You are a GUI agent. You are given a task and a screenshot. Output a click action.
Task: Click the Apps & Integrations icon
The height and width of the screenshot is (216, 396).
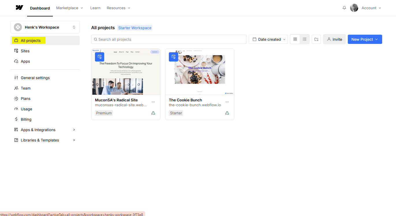coord(16,130)
